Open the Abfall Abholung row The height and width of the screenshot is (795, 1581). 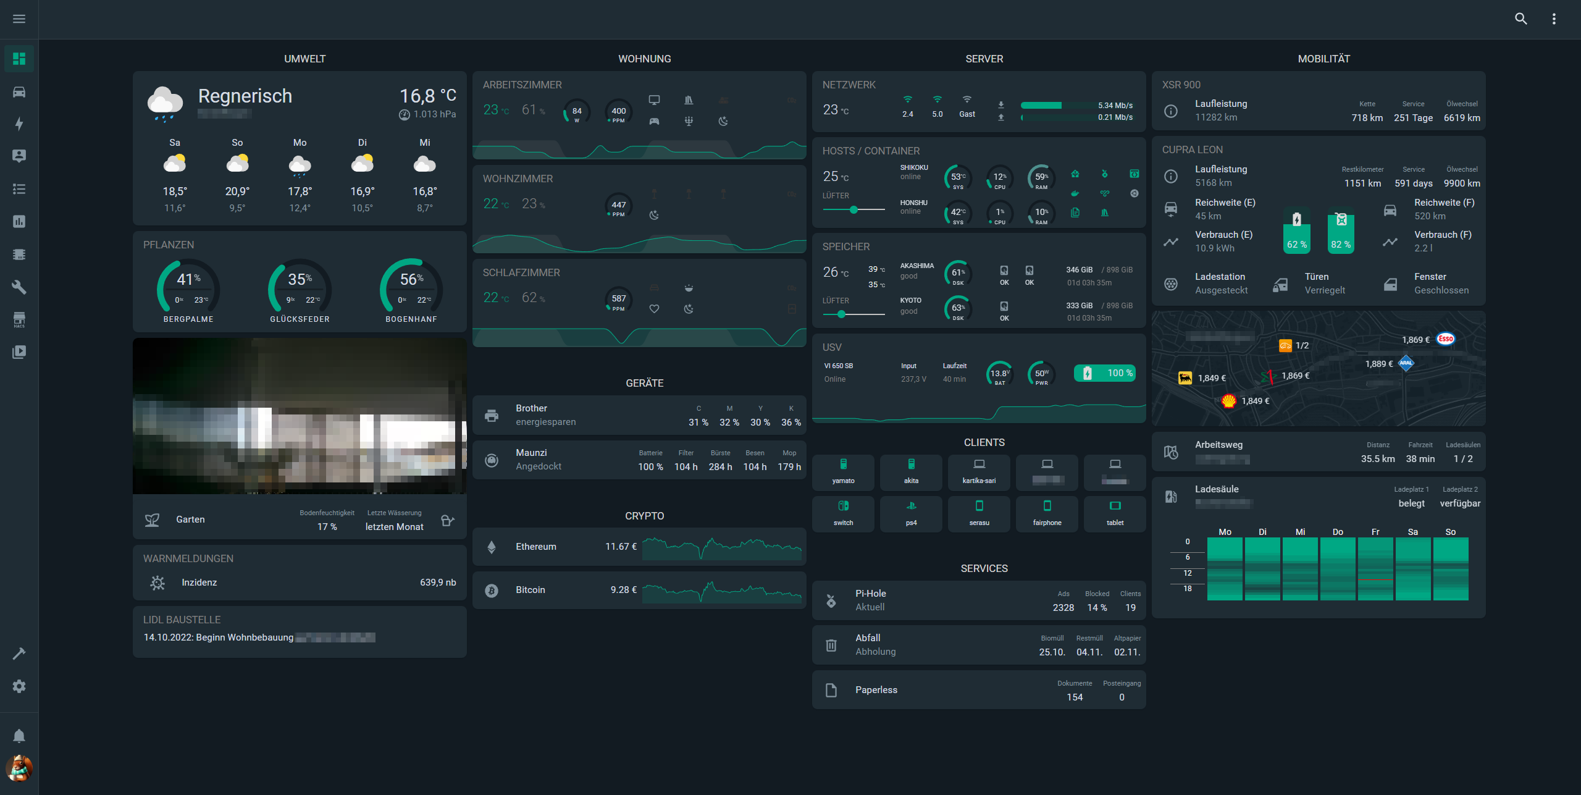click(979, 645)
